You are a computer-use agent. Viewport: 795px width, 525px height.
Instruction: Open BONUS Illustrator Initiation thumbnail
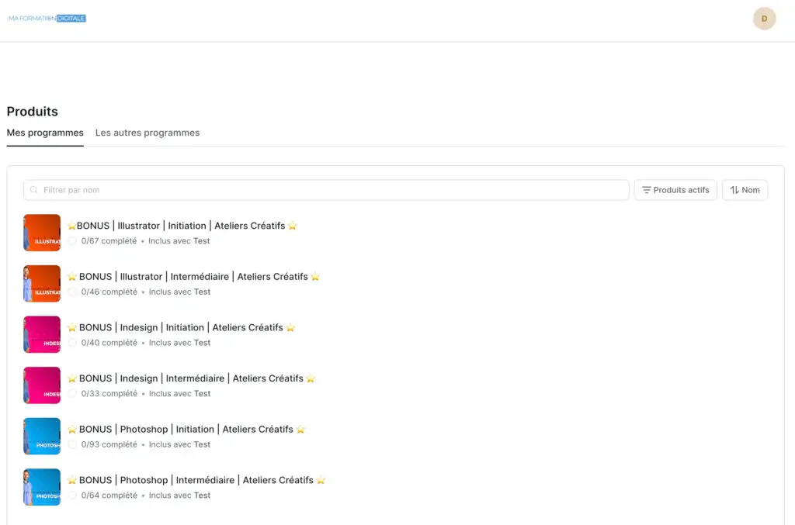pyautogui.click(x=42, y=233)
